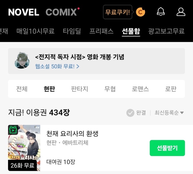The image size is (193, 174).
Task: Open the 매일10시무료 tab
Action: coord(35,31)
